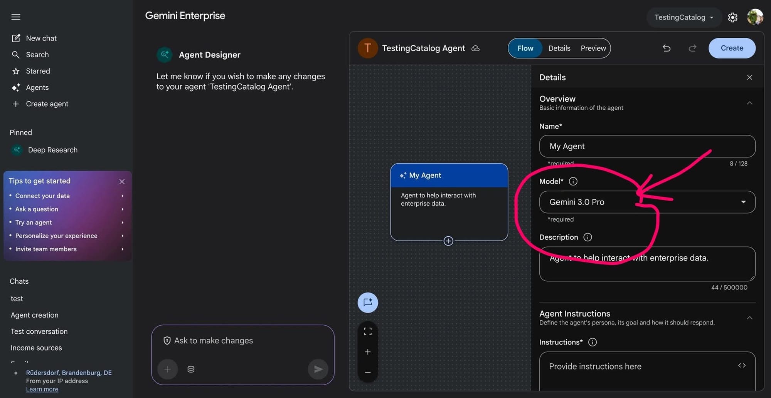771x398 pixels.
Task: Zoom in on the flow canvas
Action: 368,352
